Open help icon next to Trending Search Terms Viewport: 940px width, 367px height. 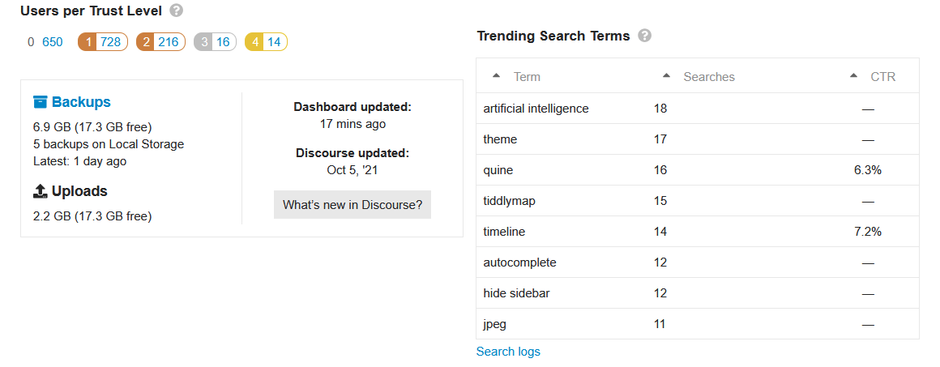tap(644, 36)
